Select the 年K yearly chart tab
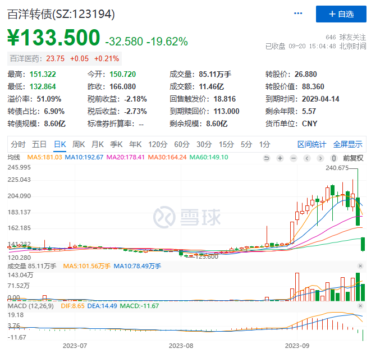 click(135, 144)
